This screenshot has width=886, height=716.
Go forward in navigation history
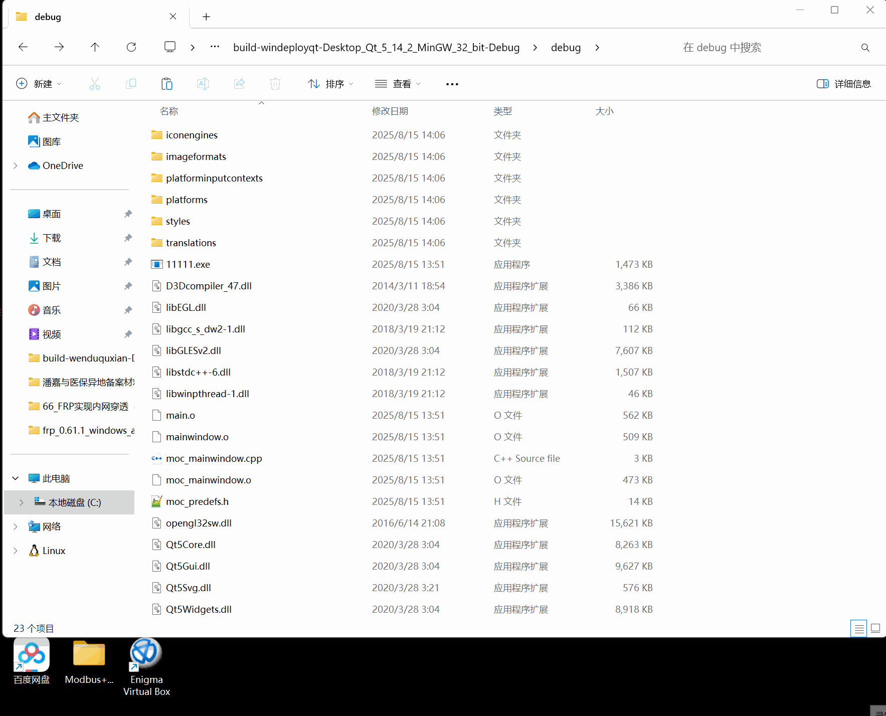[x=59, y=47]
